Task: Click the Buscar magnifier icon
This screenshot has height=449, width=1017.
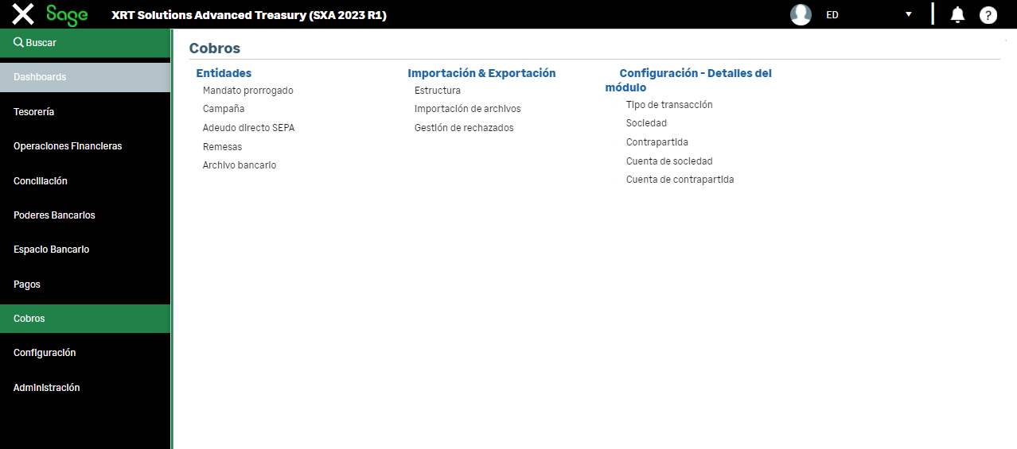Action: [x=18, y=43]
